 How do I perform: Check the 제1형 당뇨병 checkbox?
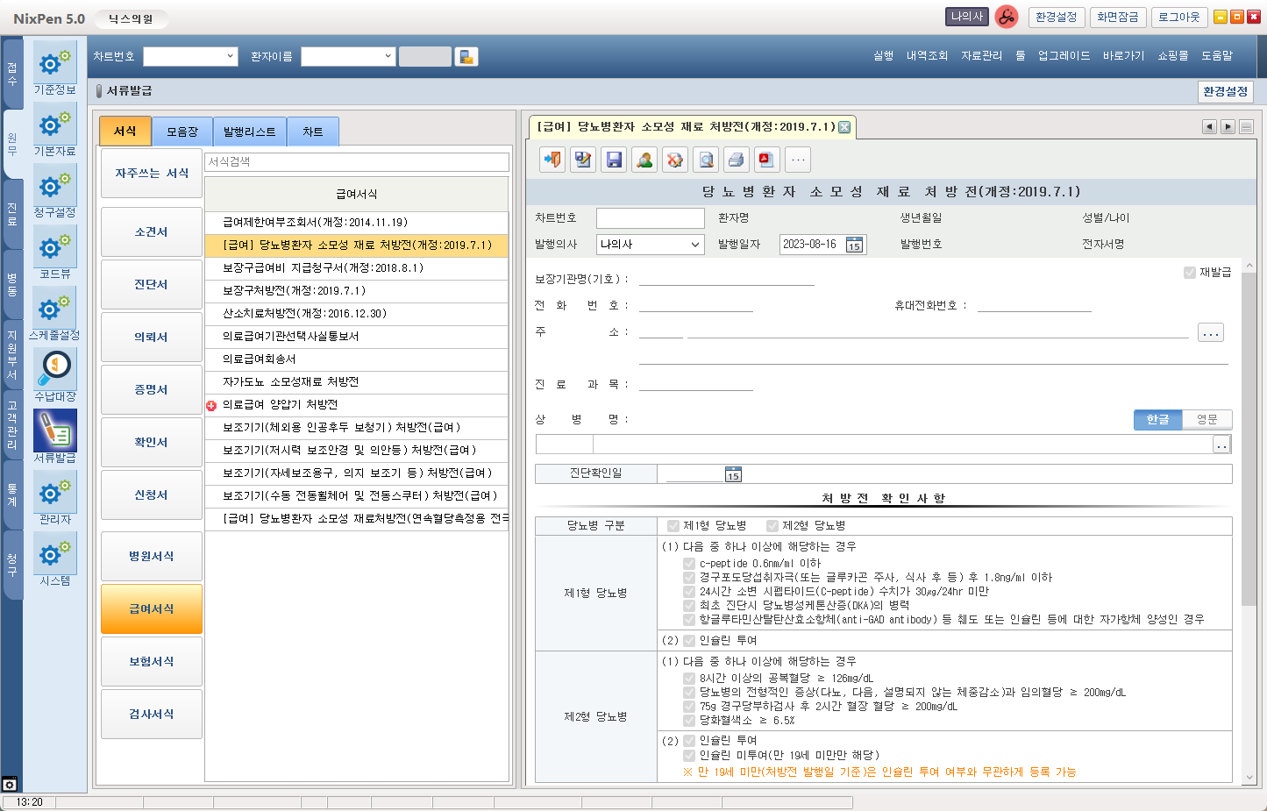pos(673,526)
